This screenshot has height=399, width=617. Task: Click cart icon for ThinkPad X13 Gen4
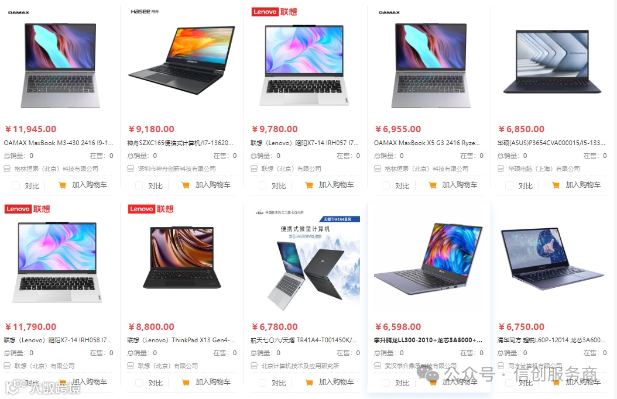pos(186,383)
